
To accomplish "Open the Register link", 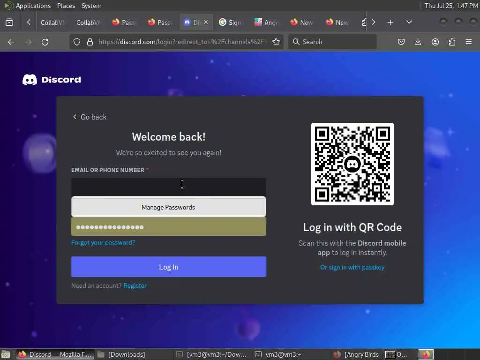I will [x=135, y=285].
